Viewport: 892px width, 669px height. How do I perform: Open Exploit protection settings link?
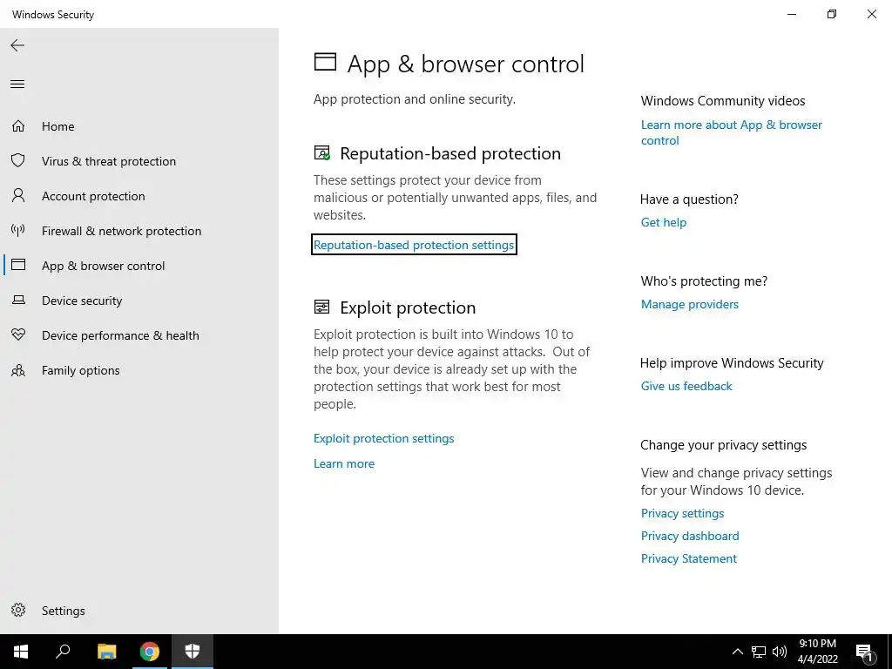[x=384, y=438]
